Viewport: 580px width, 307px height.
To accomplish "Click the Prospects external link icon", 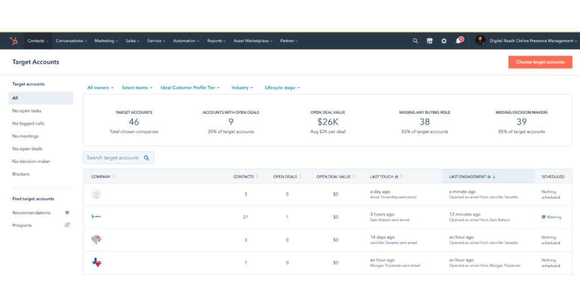I will pyautogui.click(x=67, y=225).
